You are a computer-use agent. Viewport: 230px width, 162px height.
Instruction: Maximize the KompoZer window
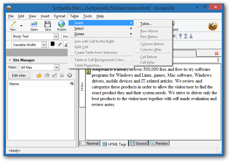(205, 7)
